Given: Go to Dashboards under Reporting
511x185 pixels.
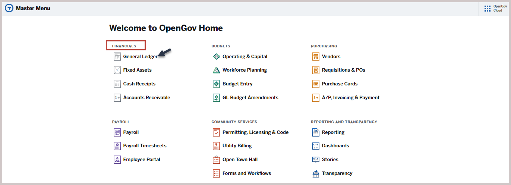Looking at the screenshot, I should [x=335, y=146].
